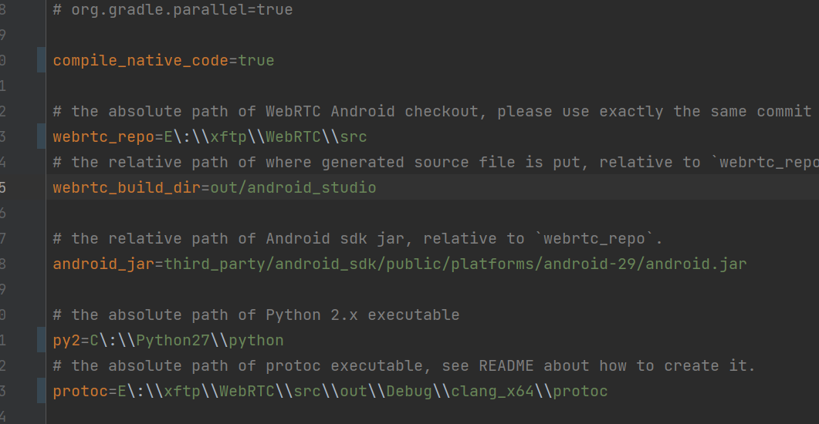Select the webrtc_build_dir property key
The height and width of the screenshot is (424, 819).
pyautogui.click(x=127, y=188)
